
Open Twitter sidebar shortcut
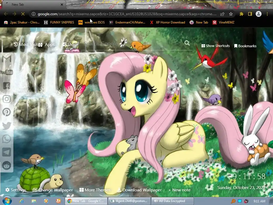click(x=7, y=125)
